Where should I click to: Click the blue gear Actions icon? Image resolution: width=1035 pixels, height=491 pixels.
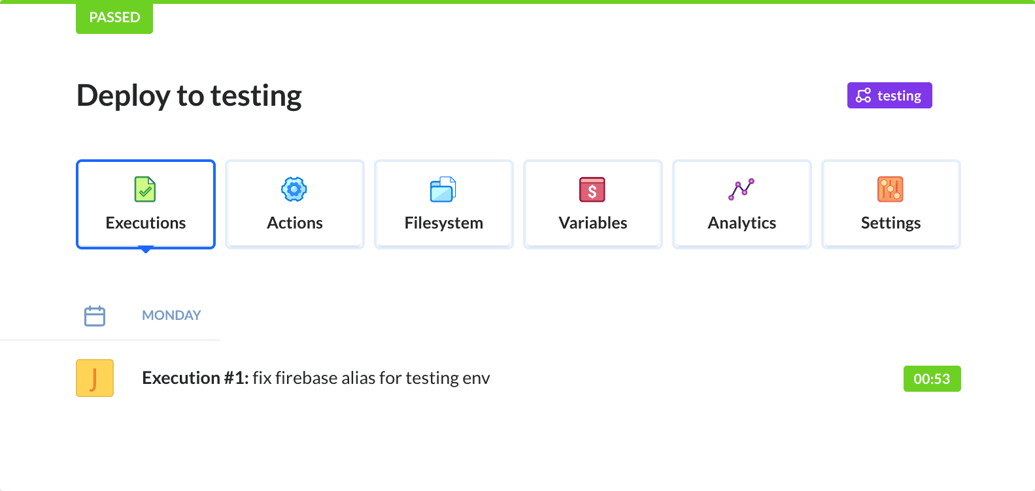(294, 189)
